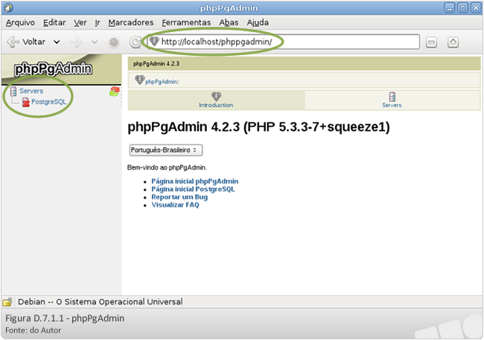Switch to the Servers tab
This screenshot has height=340, width=484.
(x=392, y=100)
